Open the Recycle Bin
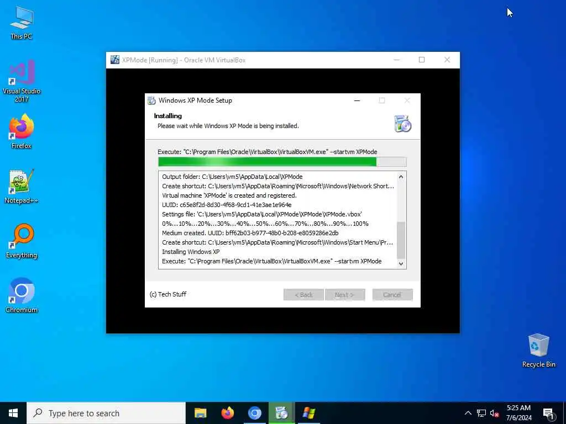 (x=538, y=351)
